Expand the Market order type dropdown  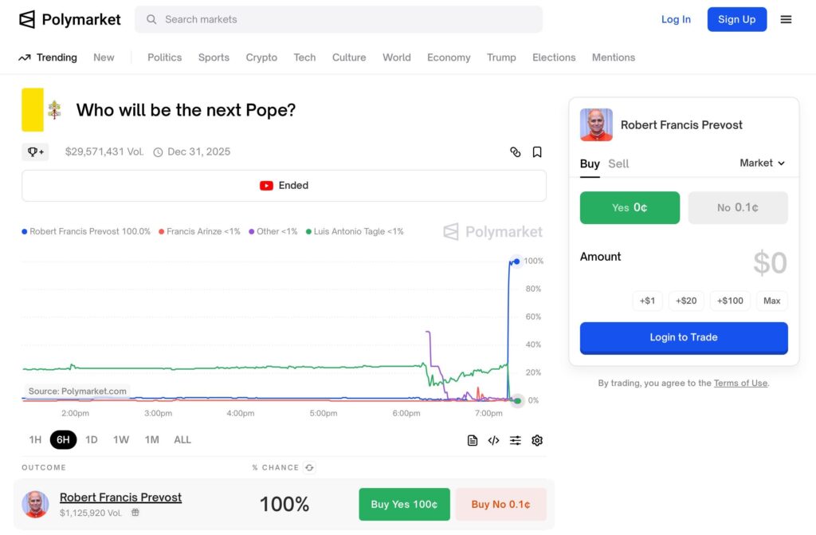[x=762, y=163]
